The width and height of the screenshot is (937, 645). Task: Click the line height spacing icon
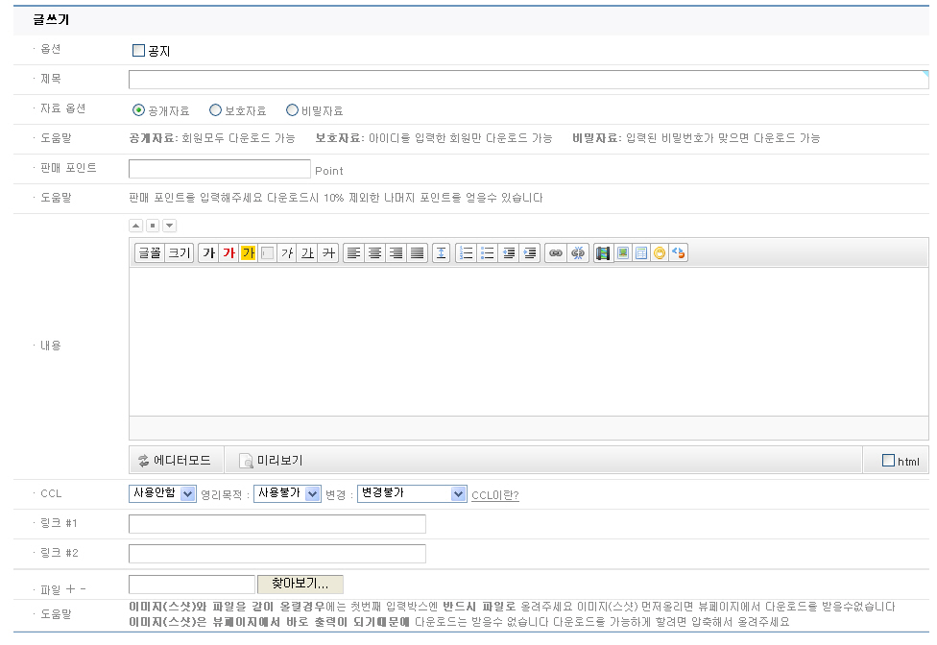coord(441,253)
